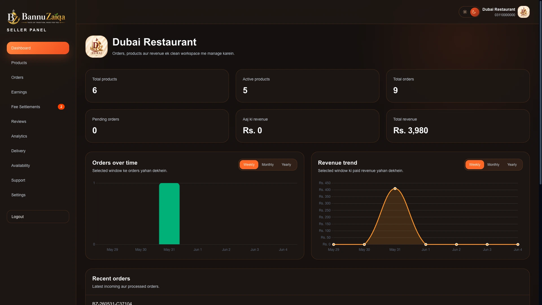Open Reviews in sidebar
Image resolution: width=542 pixels, height=305 pixels.
coord(38,121)
